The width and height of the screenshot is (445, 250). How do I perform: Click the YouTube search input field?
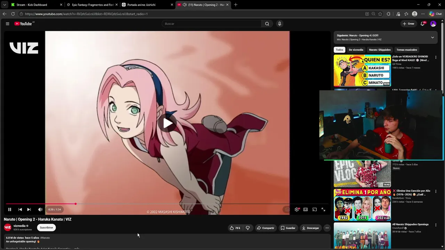tap(211, 24)
